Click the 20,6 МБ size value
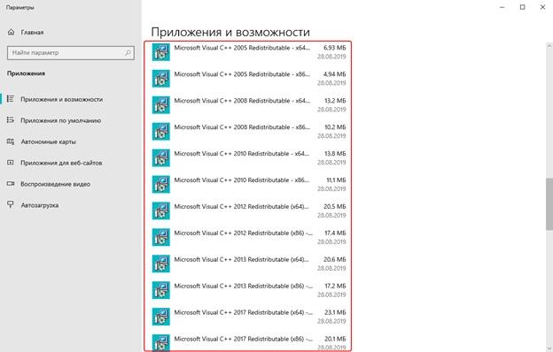Image resolution: width=553 pixels, height=352 pixels. (335, 259)
